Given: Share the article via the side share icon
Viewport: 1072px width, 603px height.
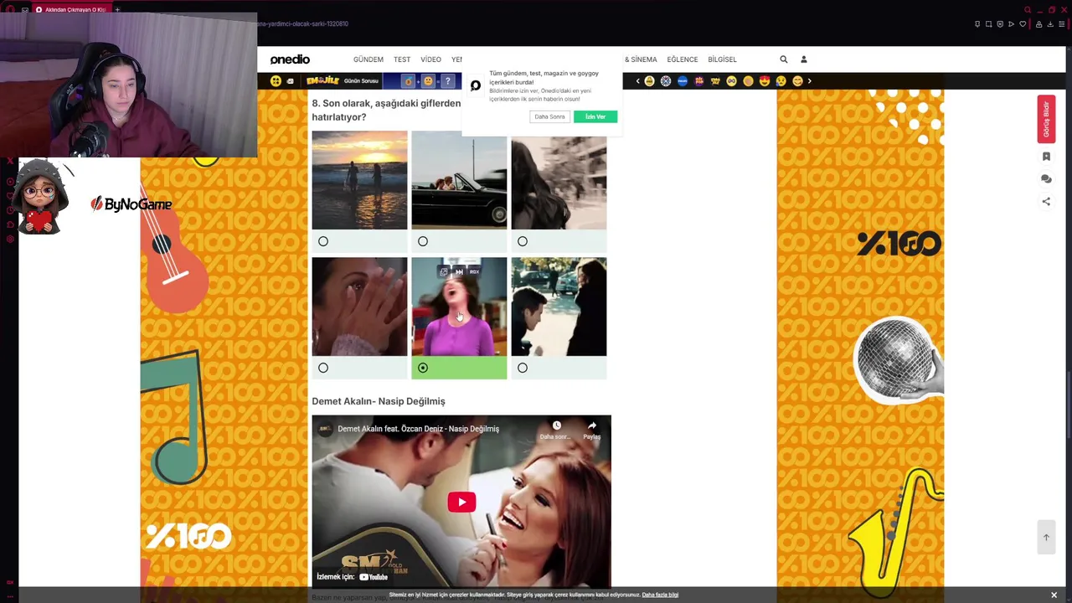Looking at the screenshot, I should [x=1046, y=202].
